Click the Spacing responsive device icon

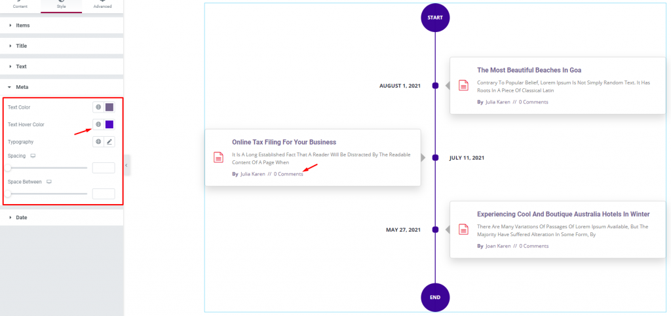click(x=33, y=156)
